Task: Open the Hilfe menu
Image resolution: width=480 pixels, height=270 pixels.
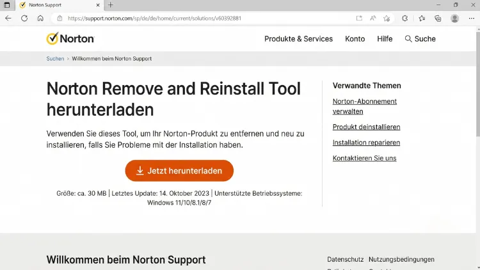Action: 385,39
